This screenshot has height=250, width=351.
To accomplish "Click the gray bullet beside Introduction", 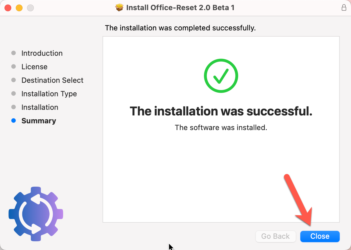I will pos(14,53).
